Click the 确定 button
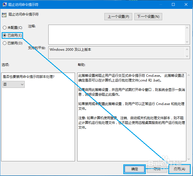This screenshot has height=176, width=193. point(134,169)
